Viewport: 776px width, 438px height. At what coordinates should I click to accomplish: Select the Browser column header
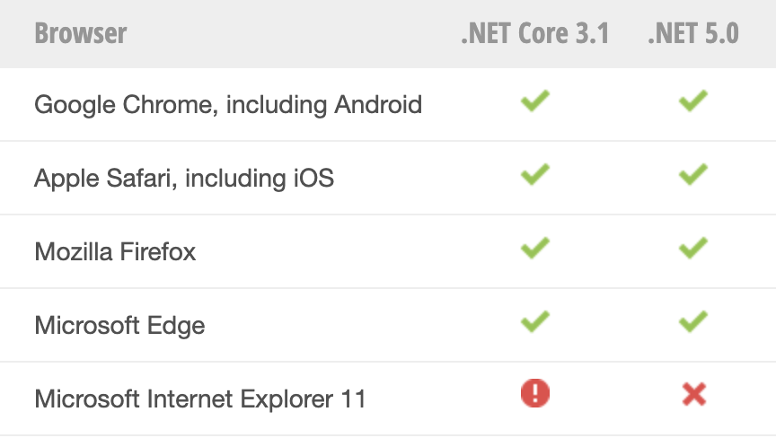click(x=81, y=33)
